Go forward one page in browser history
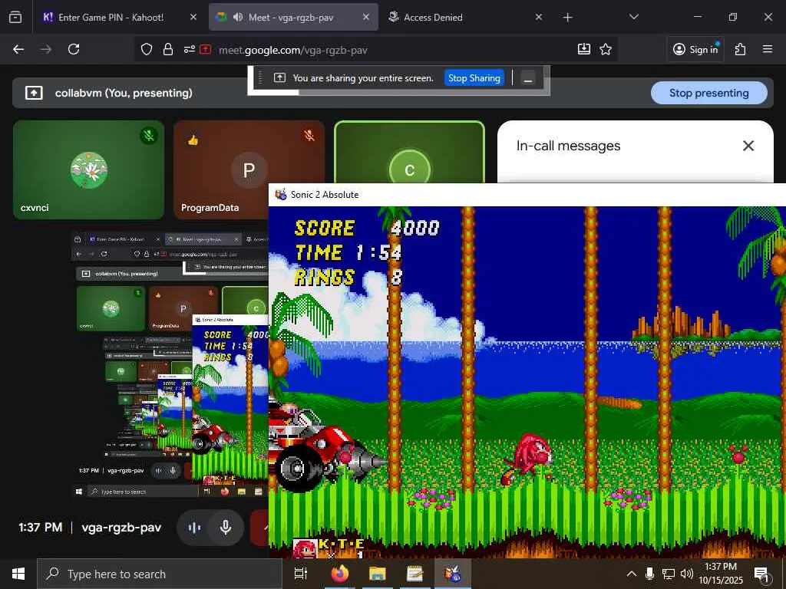This screenshot has width=786, height=589. [46, 49]
